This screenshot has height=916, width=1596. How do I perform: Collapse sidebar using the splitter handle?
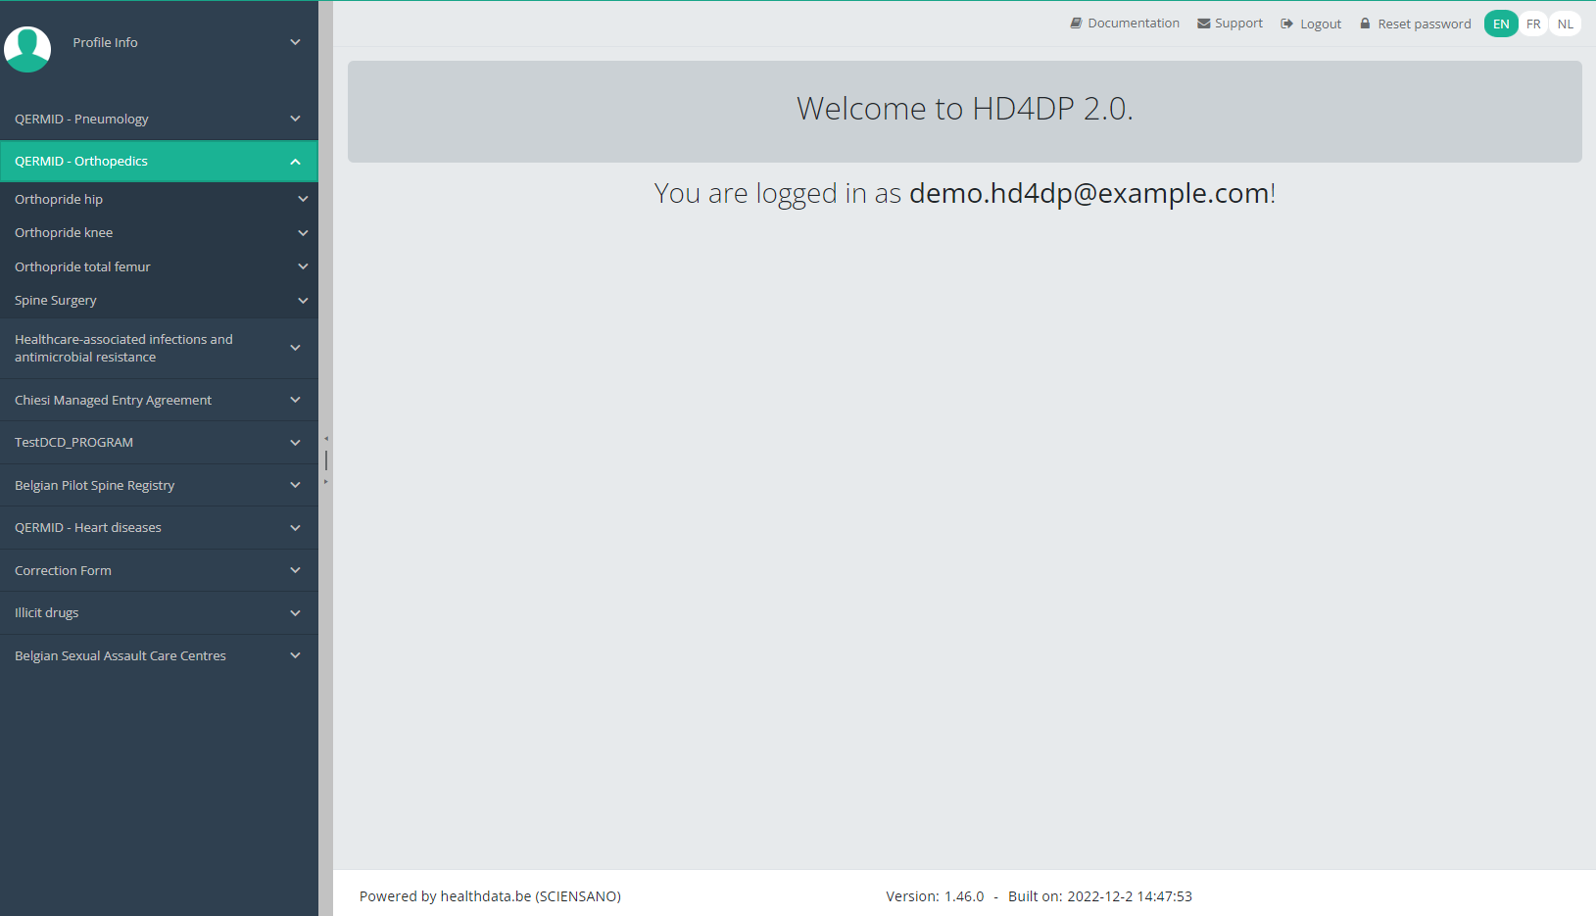(325, 459)
